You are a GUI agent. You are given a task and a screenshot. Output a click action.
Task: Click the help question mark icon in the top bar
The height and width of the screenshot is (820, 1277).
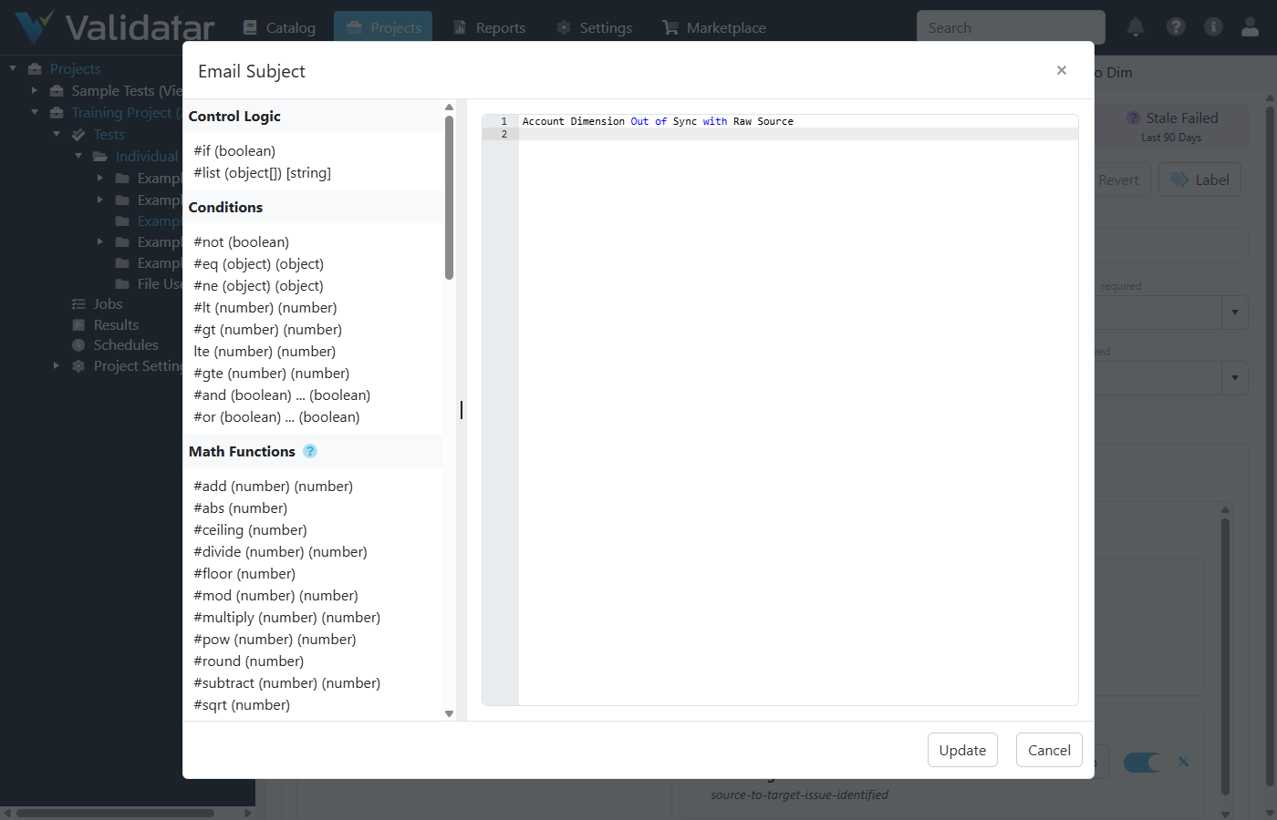pyautogui.click(x=1176, y=26)
